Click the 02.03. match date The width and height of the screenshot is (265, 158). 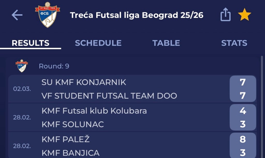(x=22, y=89)
